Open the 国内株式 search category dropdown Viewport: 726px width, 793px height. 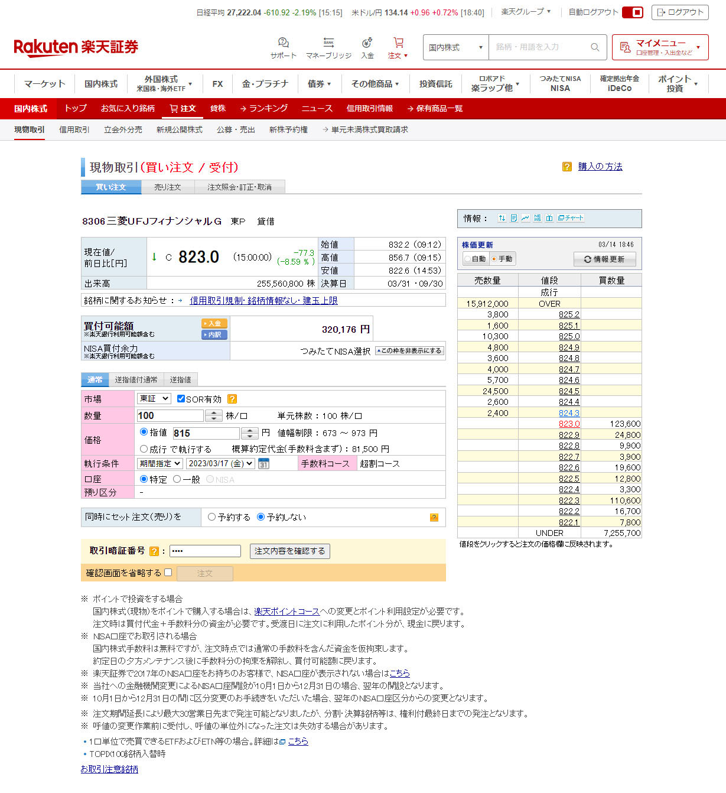(x=455, y=47)
